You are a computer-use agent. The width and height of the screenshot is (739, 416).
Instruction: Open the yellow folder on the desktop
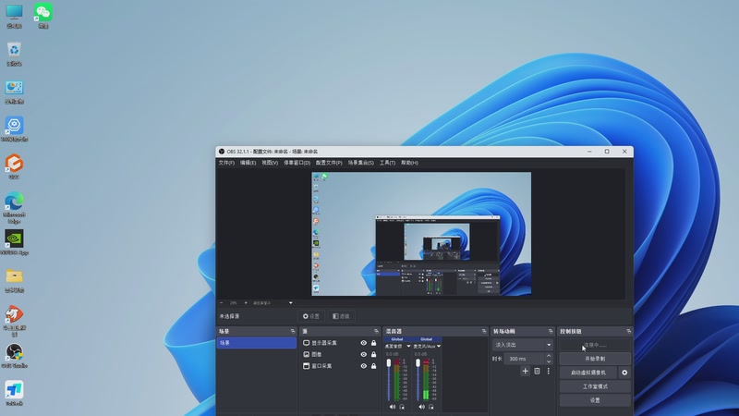tap(14, 280)
